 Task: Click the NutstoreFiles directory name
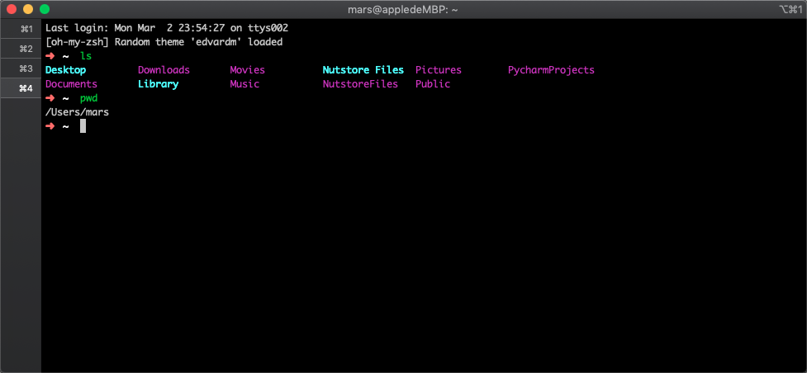[360, 84]
